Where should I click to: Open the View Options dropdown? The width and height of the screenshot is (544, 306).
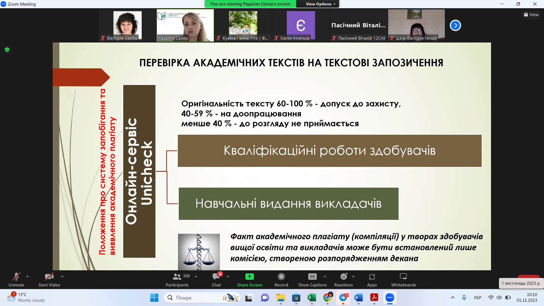pyautogui.click(x=318, y=4)
